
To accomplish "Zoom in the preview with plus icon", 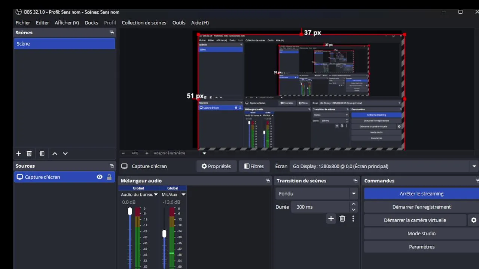I will pyautogui.click(x=147, y=153).
